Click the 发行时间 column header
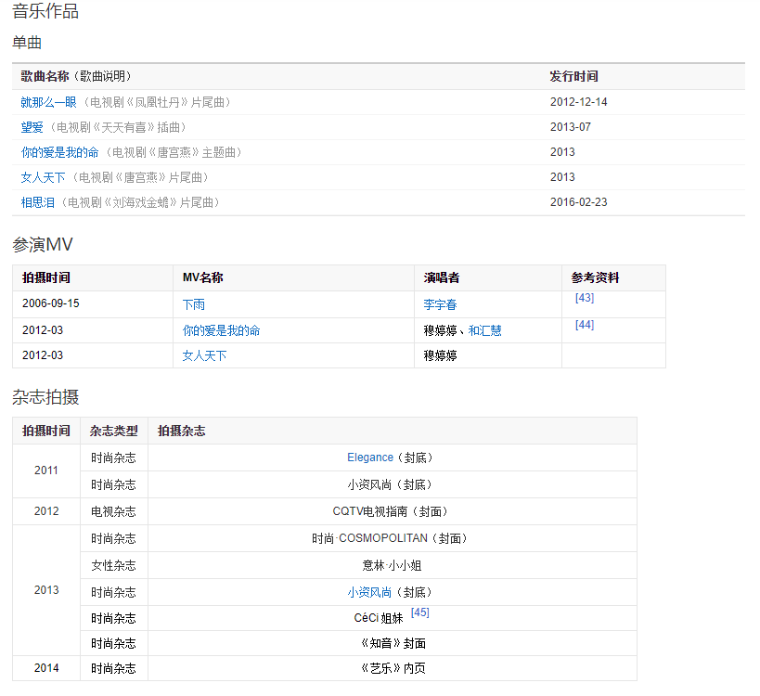This screenshot has height=696, width=760. point(573,76)
